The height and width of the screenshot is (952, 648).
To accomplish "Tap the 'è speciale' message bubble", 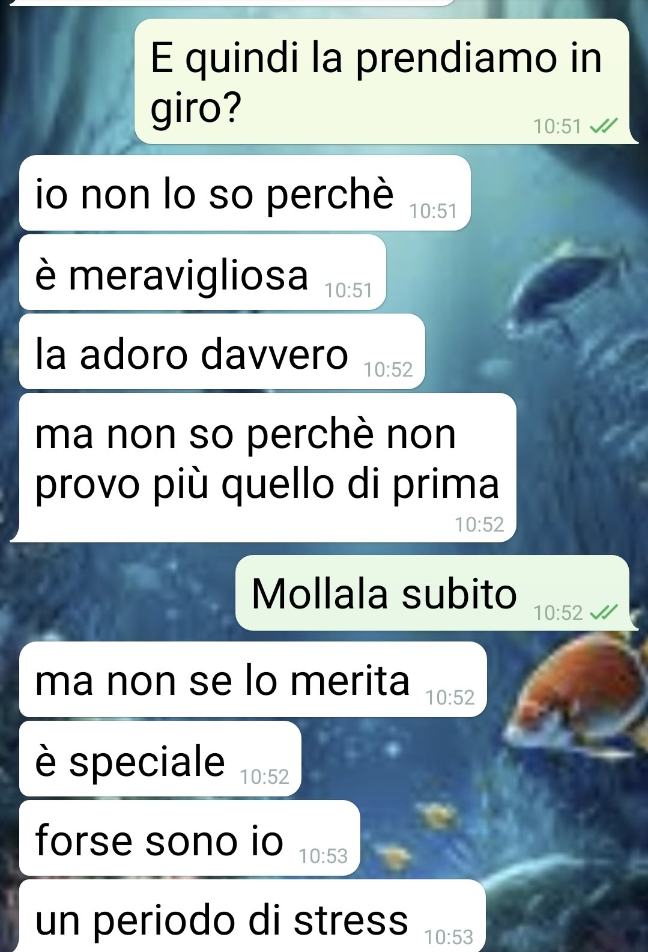I will [x=160, y=759].
